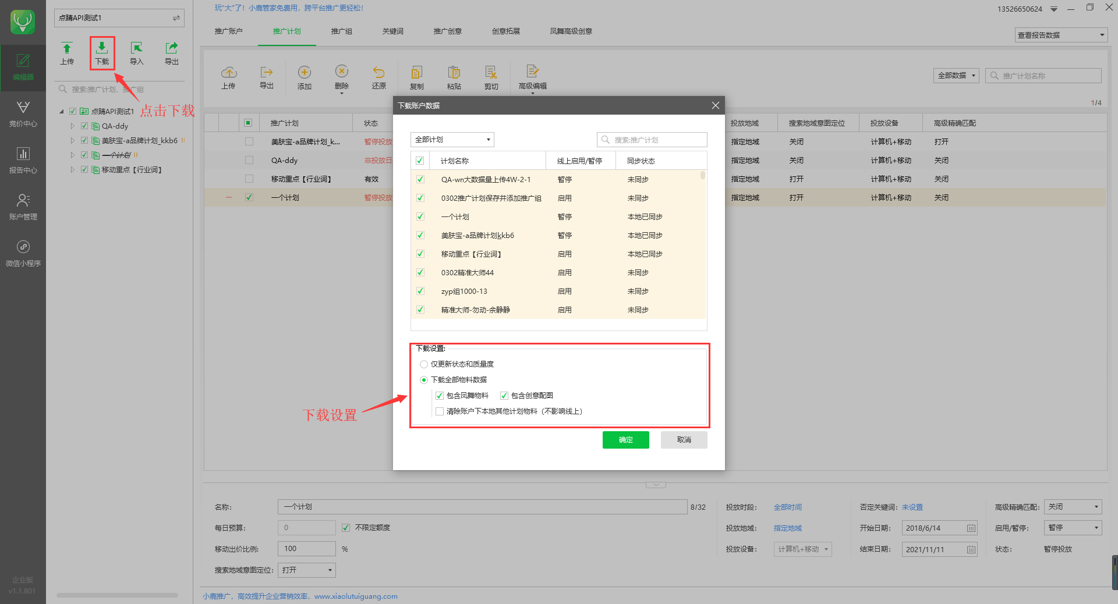
Task: Expand the QA-ddy tree node
Action: coord(73,126)
